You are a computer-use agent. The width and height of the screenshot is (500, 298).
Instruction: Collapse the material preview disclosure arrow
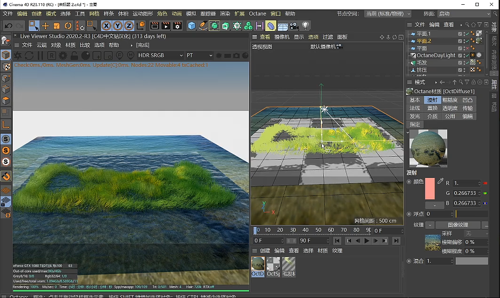coord(408,132)
